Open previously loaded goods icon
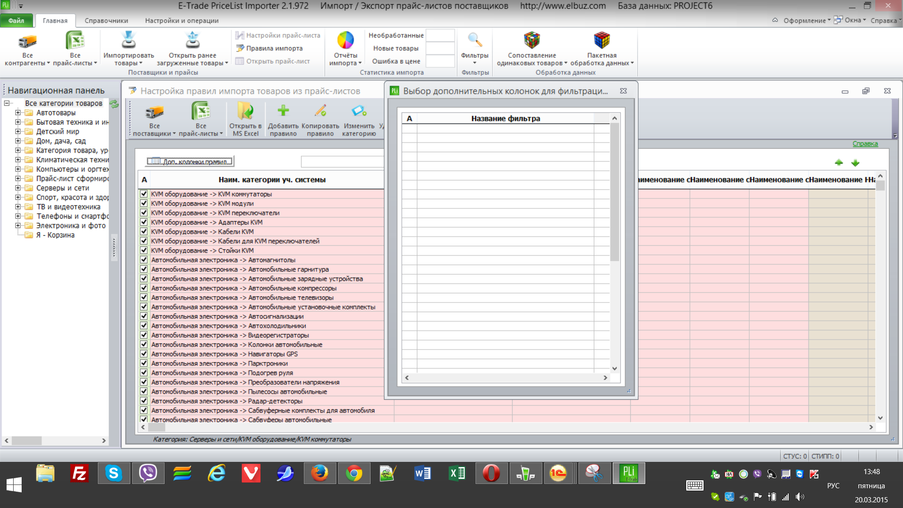 click(x=192, y=40)
